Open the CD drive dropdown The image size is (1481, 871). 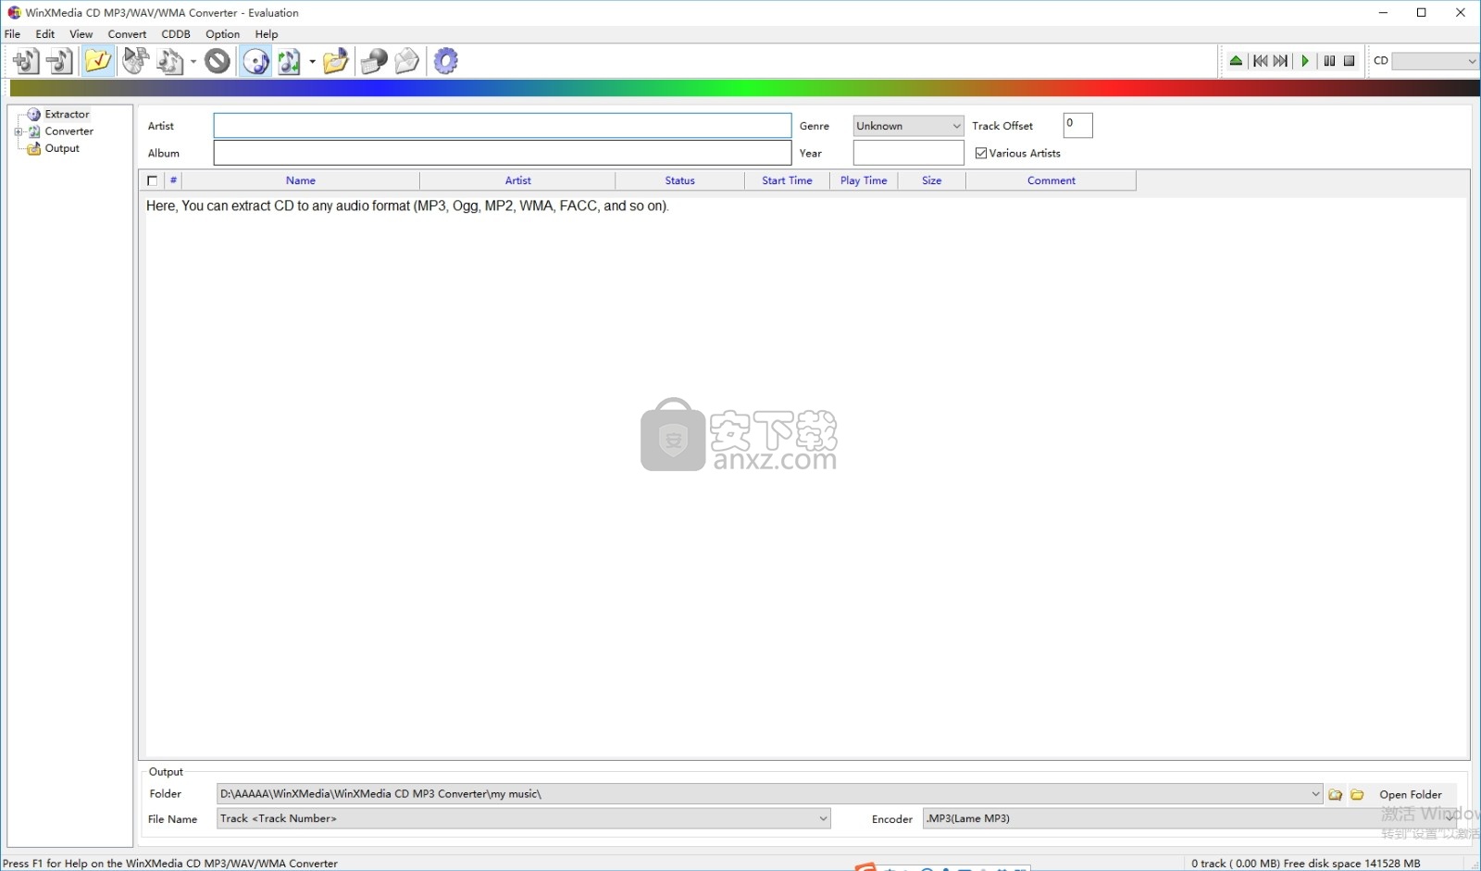pos(1436,61)
